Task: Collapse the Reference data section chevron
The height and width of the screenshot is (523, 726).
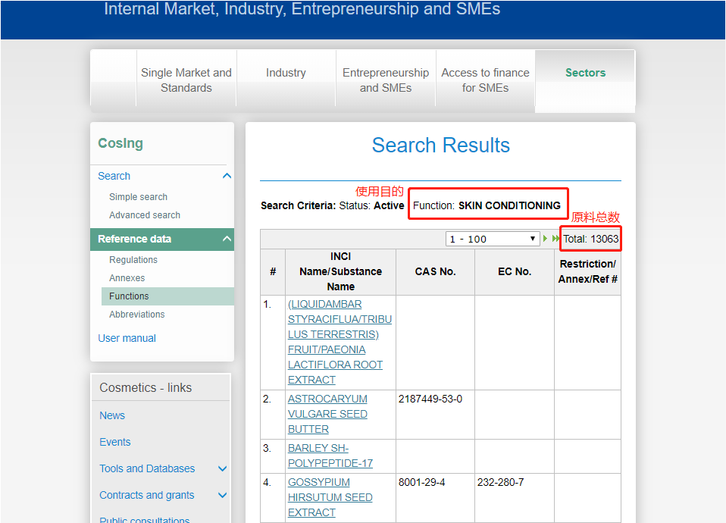Action: click(226, 239)
